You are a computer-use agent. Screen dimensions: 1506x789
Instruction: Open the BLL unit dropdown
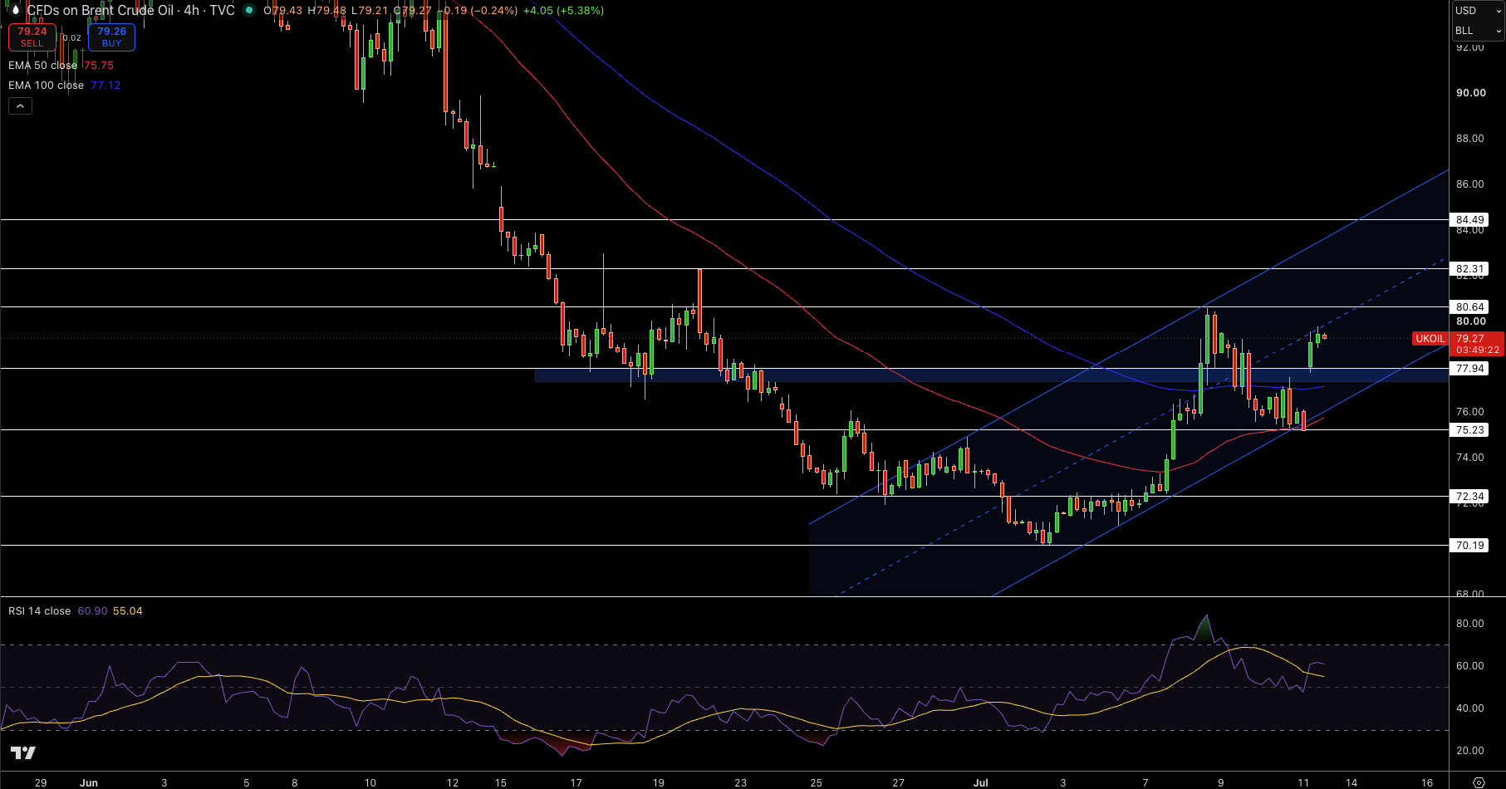pyautogui.click(x=1478, y=31)
